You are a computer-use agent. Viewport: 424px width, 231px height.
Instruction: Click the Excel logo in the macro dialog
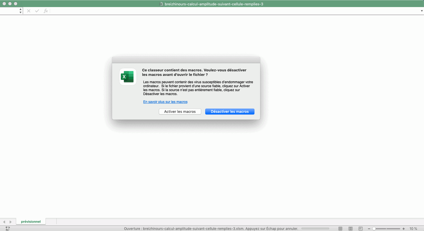128,77
